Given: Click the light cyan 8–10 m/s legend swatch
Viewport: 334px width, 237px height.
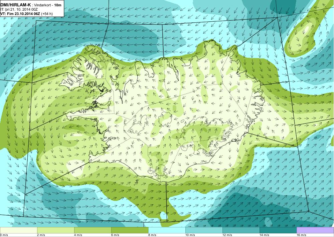Looking at the screenshot, I should [167, 230].
